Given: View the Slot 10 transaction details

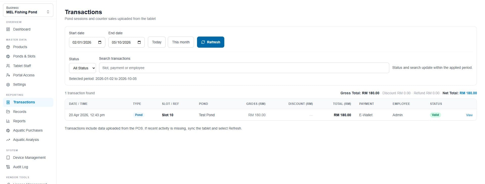Looking at the screenshot, I should [x=469, y=115].
